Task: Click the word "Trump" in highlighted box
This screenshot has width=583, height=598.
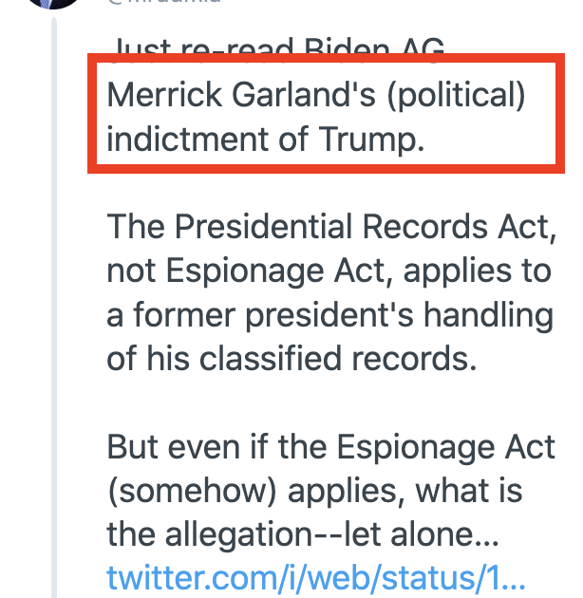Action: point(371,140)
